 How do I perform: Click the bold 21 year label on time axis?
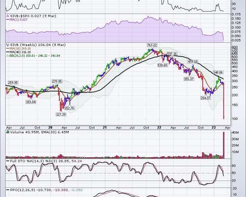(105, 127)
